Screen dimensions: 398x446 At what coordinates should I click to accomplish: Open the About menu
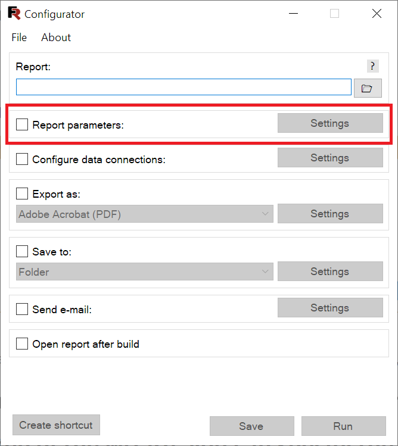56,38
